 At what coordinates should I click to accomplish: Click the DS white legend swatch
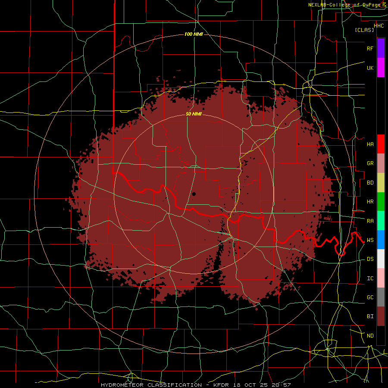381,259
